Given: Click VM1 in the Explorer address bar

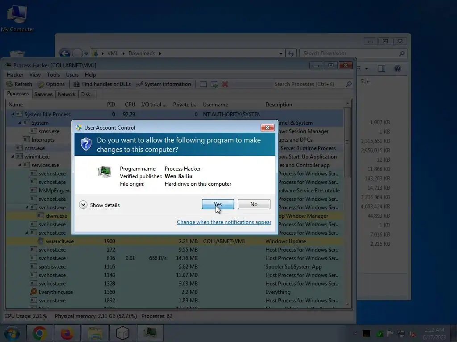Looking at the screenshot, I should pos(112,53).
